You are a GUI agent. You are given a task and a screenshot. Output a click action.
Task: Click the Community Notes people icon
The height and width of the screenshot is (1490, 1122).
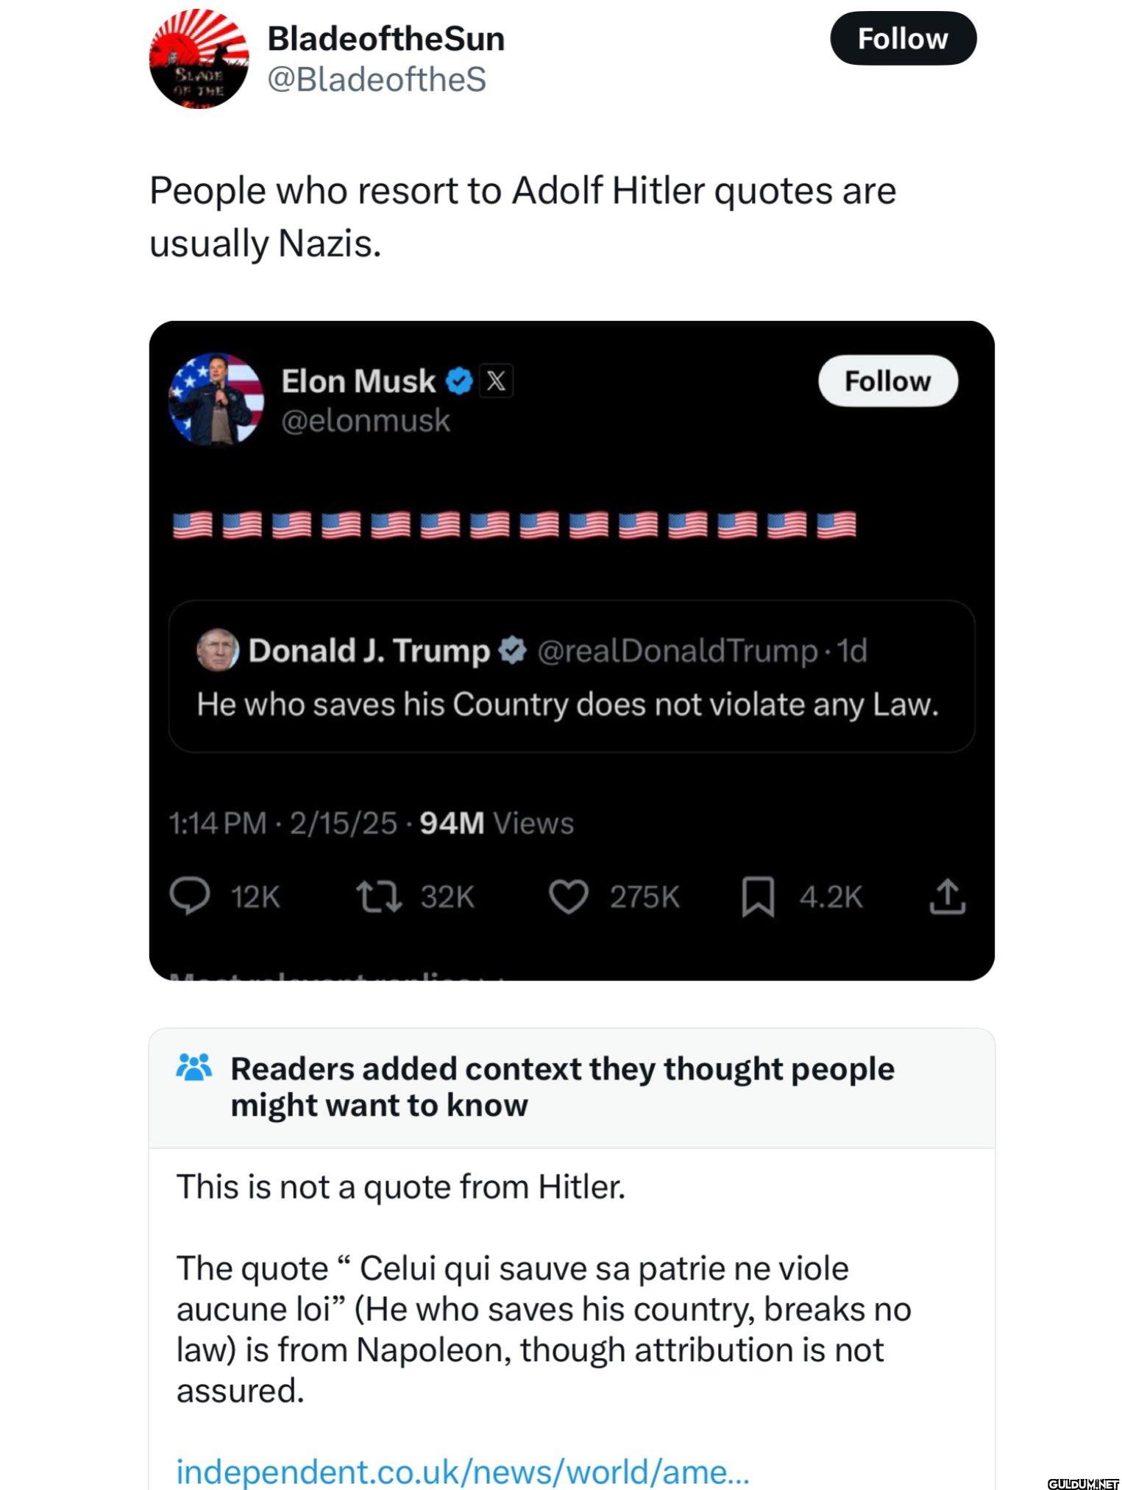[194, 1067]
